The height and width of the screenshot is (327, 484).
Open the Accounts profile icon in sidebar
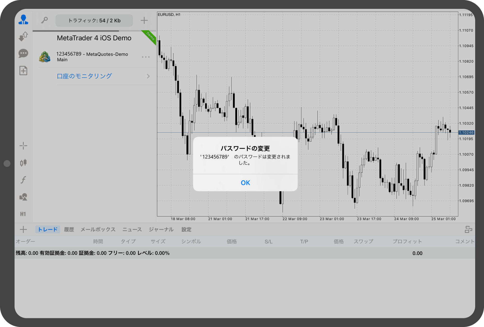pyautogui.click(x=23, y=20)
